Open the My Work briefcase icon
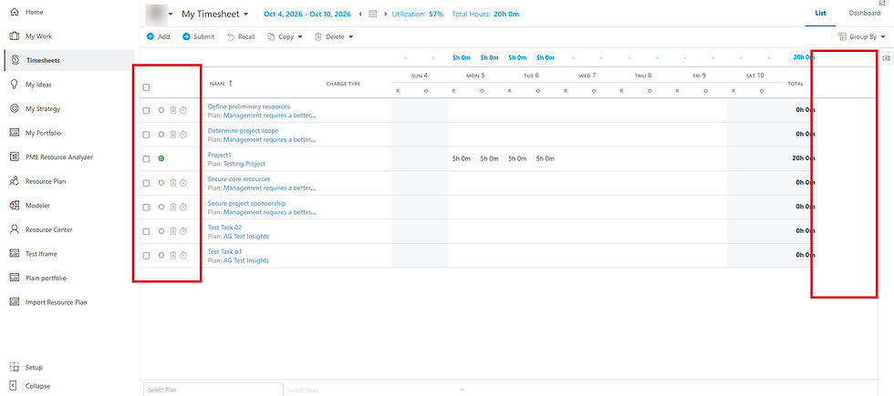Viewport: 894px width, 396px height. click(15, 36)
